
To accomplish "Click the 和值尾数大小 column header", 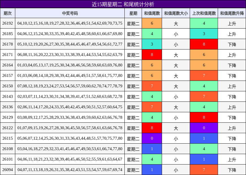I will pos(176,13).
